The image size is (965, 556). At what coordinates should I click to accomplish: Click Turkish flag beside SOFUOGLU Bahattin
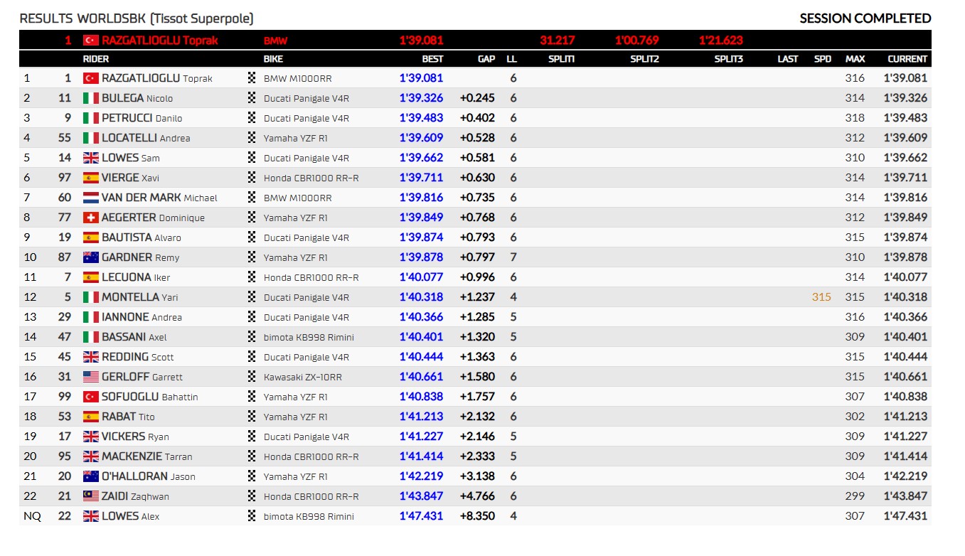click(x=90, y=397)
